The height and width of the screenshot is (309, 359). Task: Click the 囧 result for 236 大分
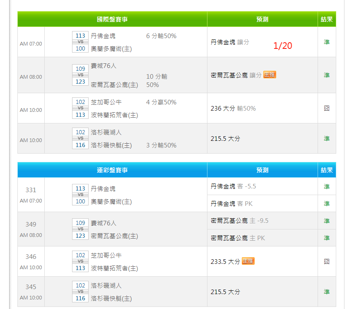(327, 108)
